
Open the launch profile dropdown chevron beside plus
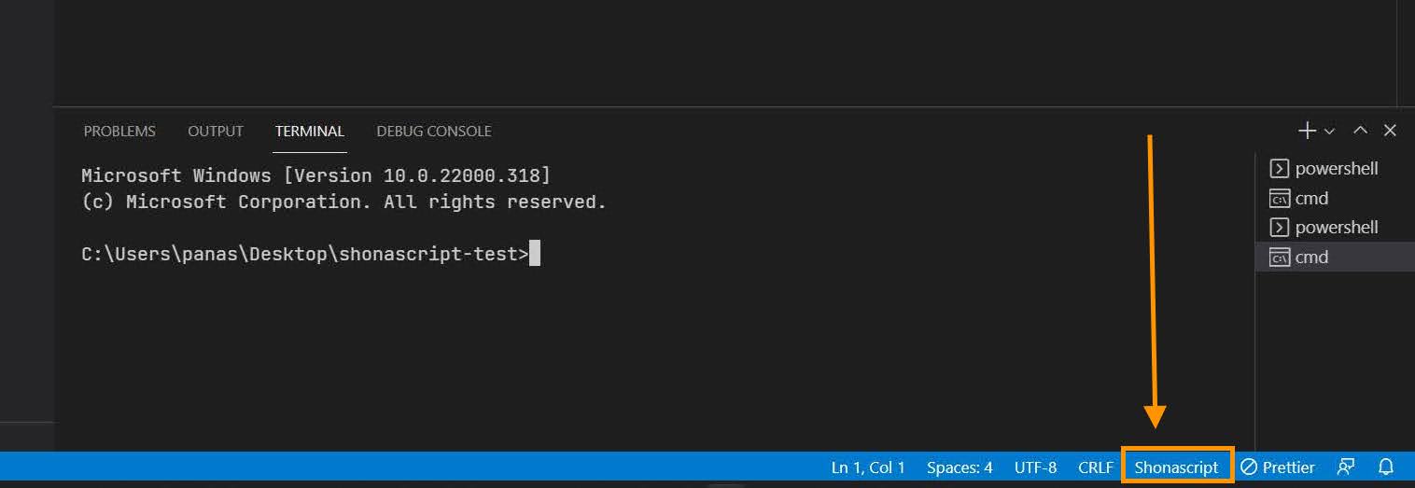click(1330, 132)
